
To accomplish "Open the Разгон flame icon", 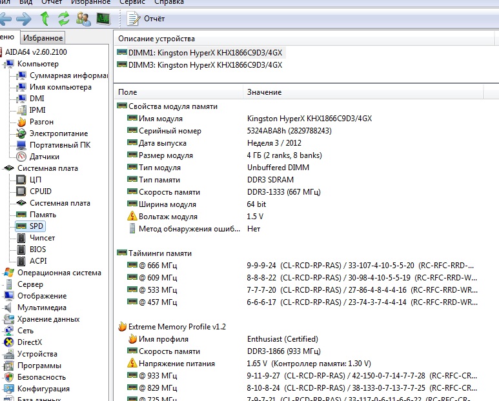I will coord(22,122).
